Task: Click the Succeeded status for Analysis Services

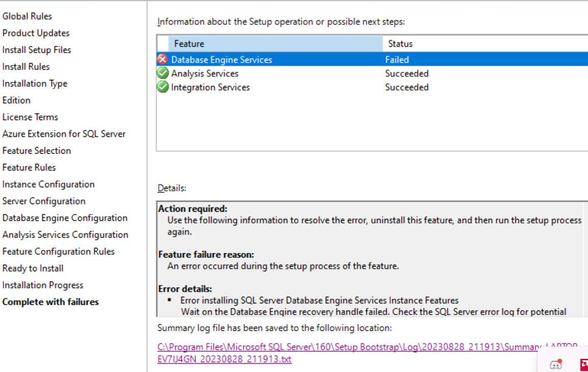Action: [407, 73]
